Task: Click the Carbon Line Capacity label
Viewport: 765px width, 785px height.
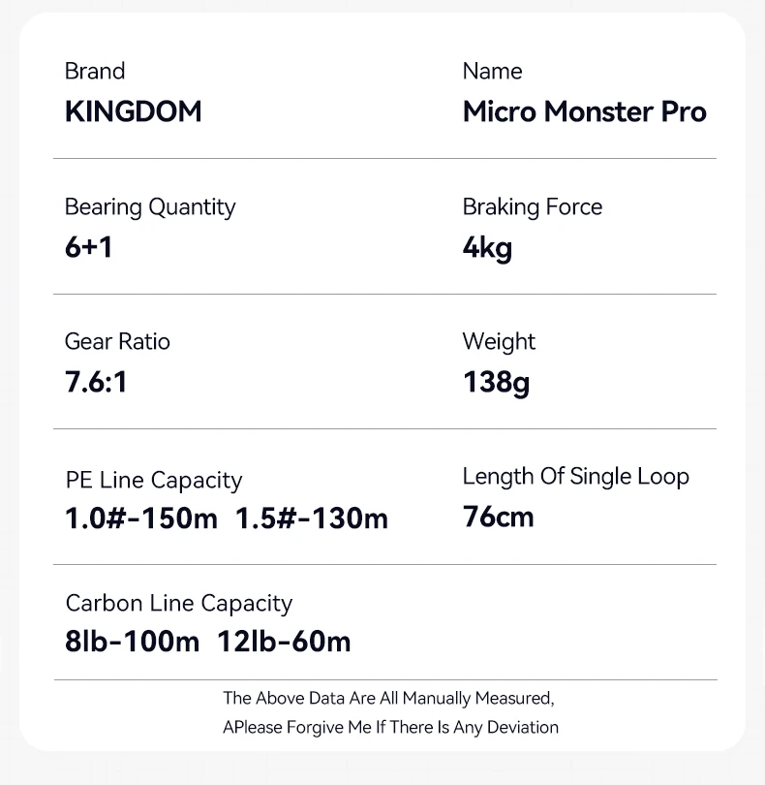Action: point(179,604)
